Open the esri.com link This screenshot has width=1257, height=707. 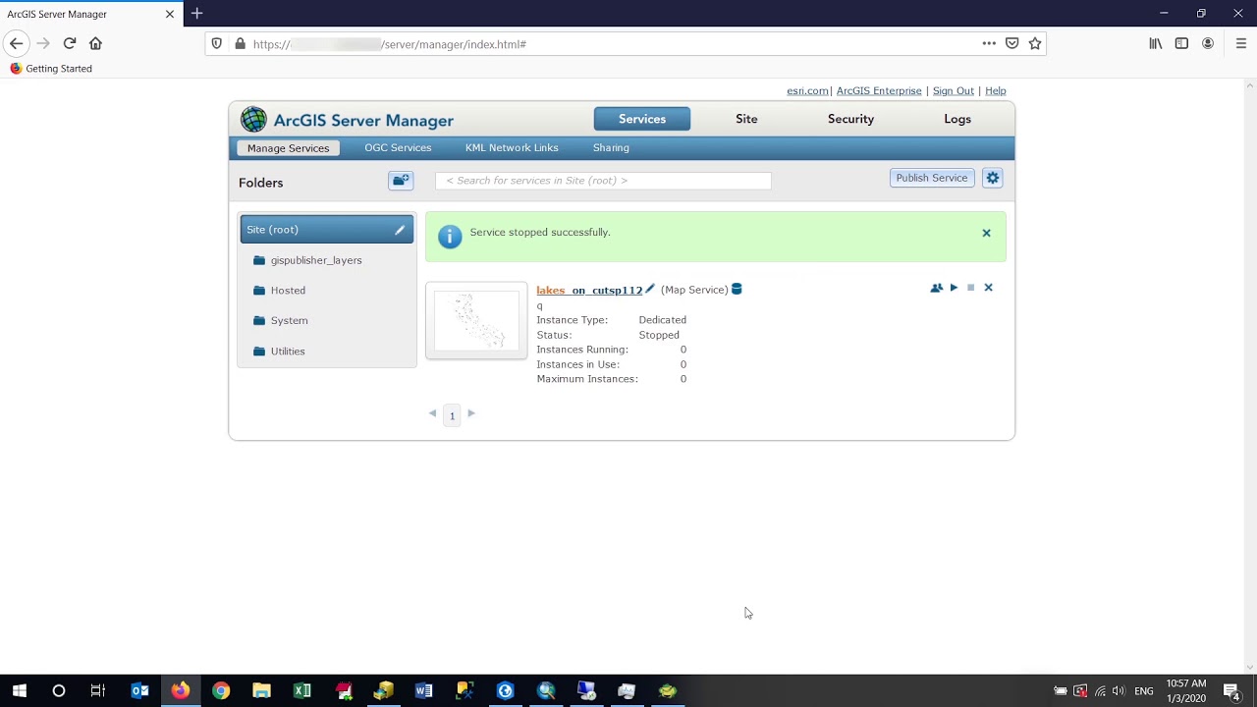[807, 91]
